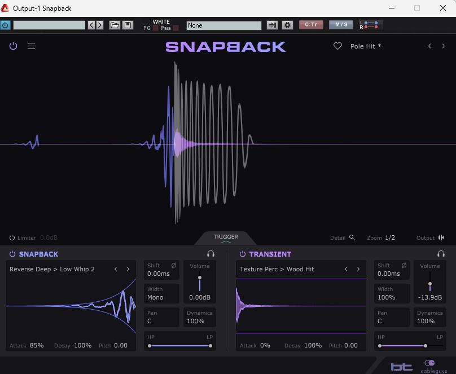Enable the WRITE Para checkbox
Viewport: 456px width, 374px height.
coord(176,28)
